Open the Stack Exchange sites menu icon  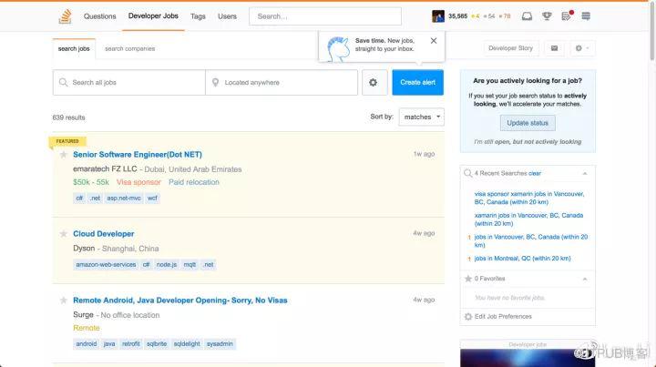[x=586, y=16]
